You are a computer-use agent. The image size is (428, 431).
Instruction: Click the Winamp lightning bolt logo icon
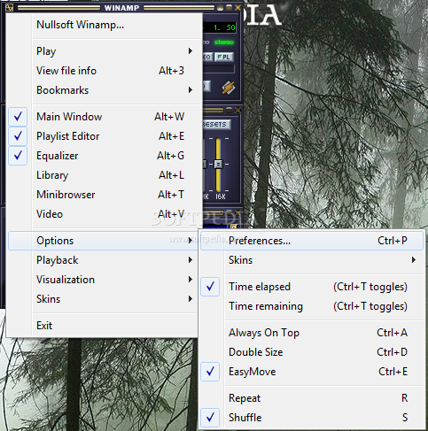coord(229,88)
